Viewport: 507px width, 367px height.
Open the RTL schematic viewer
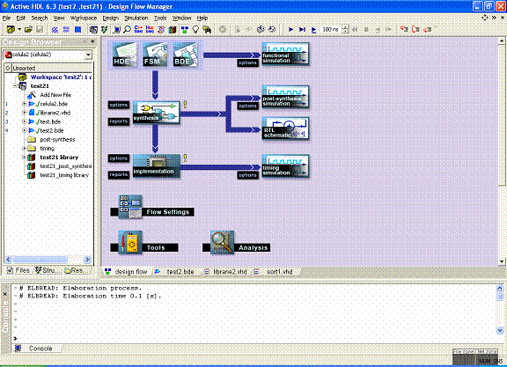(x=285, y=128)
